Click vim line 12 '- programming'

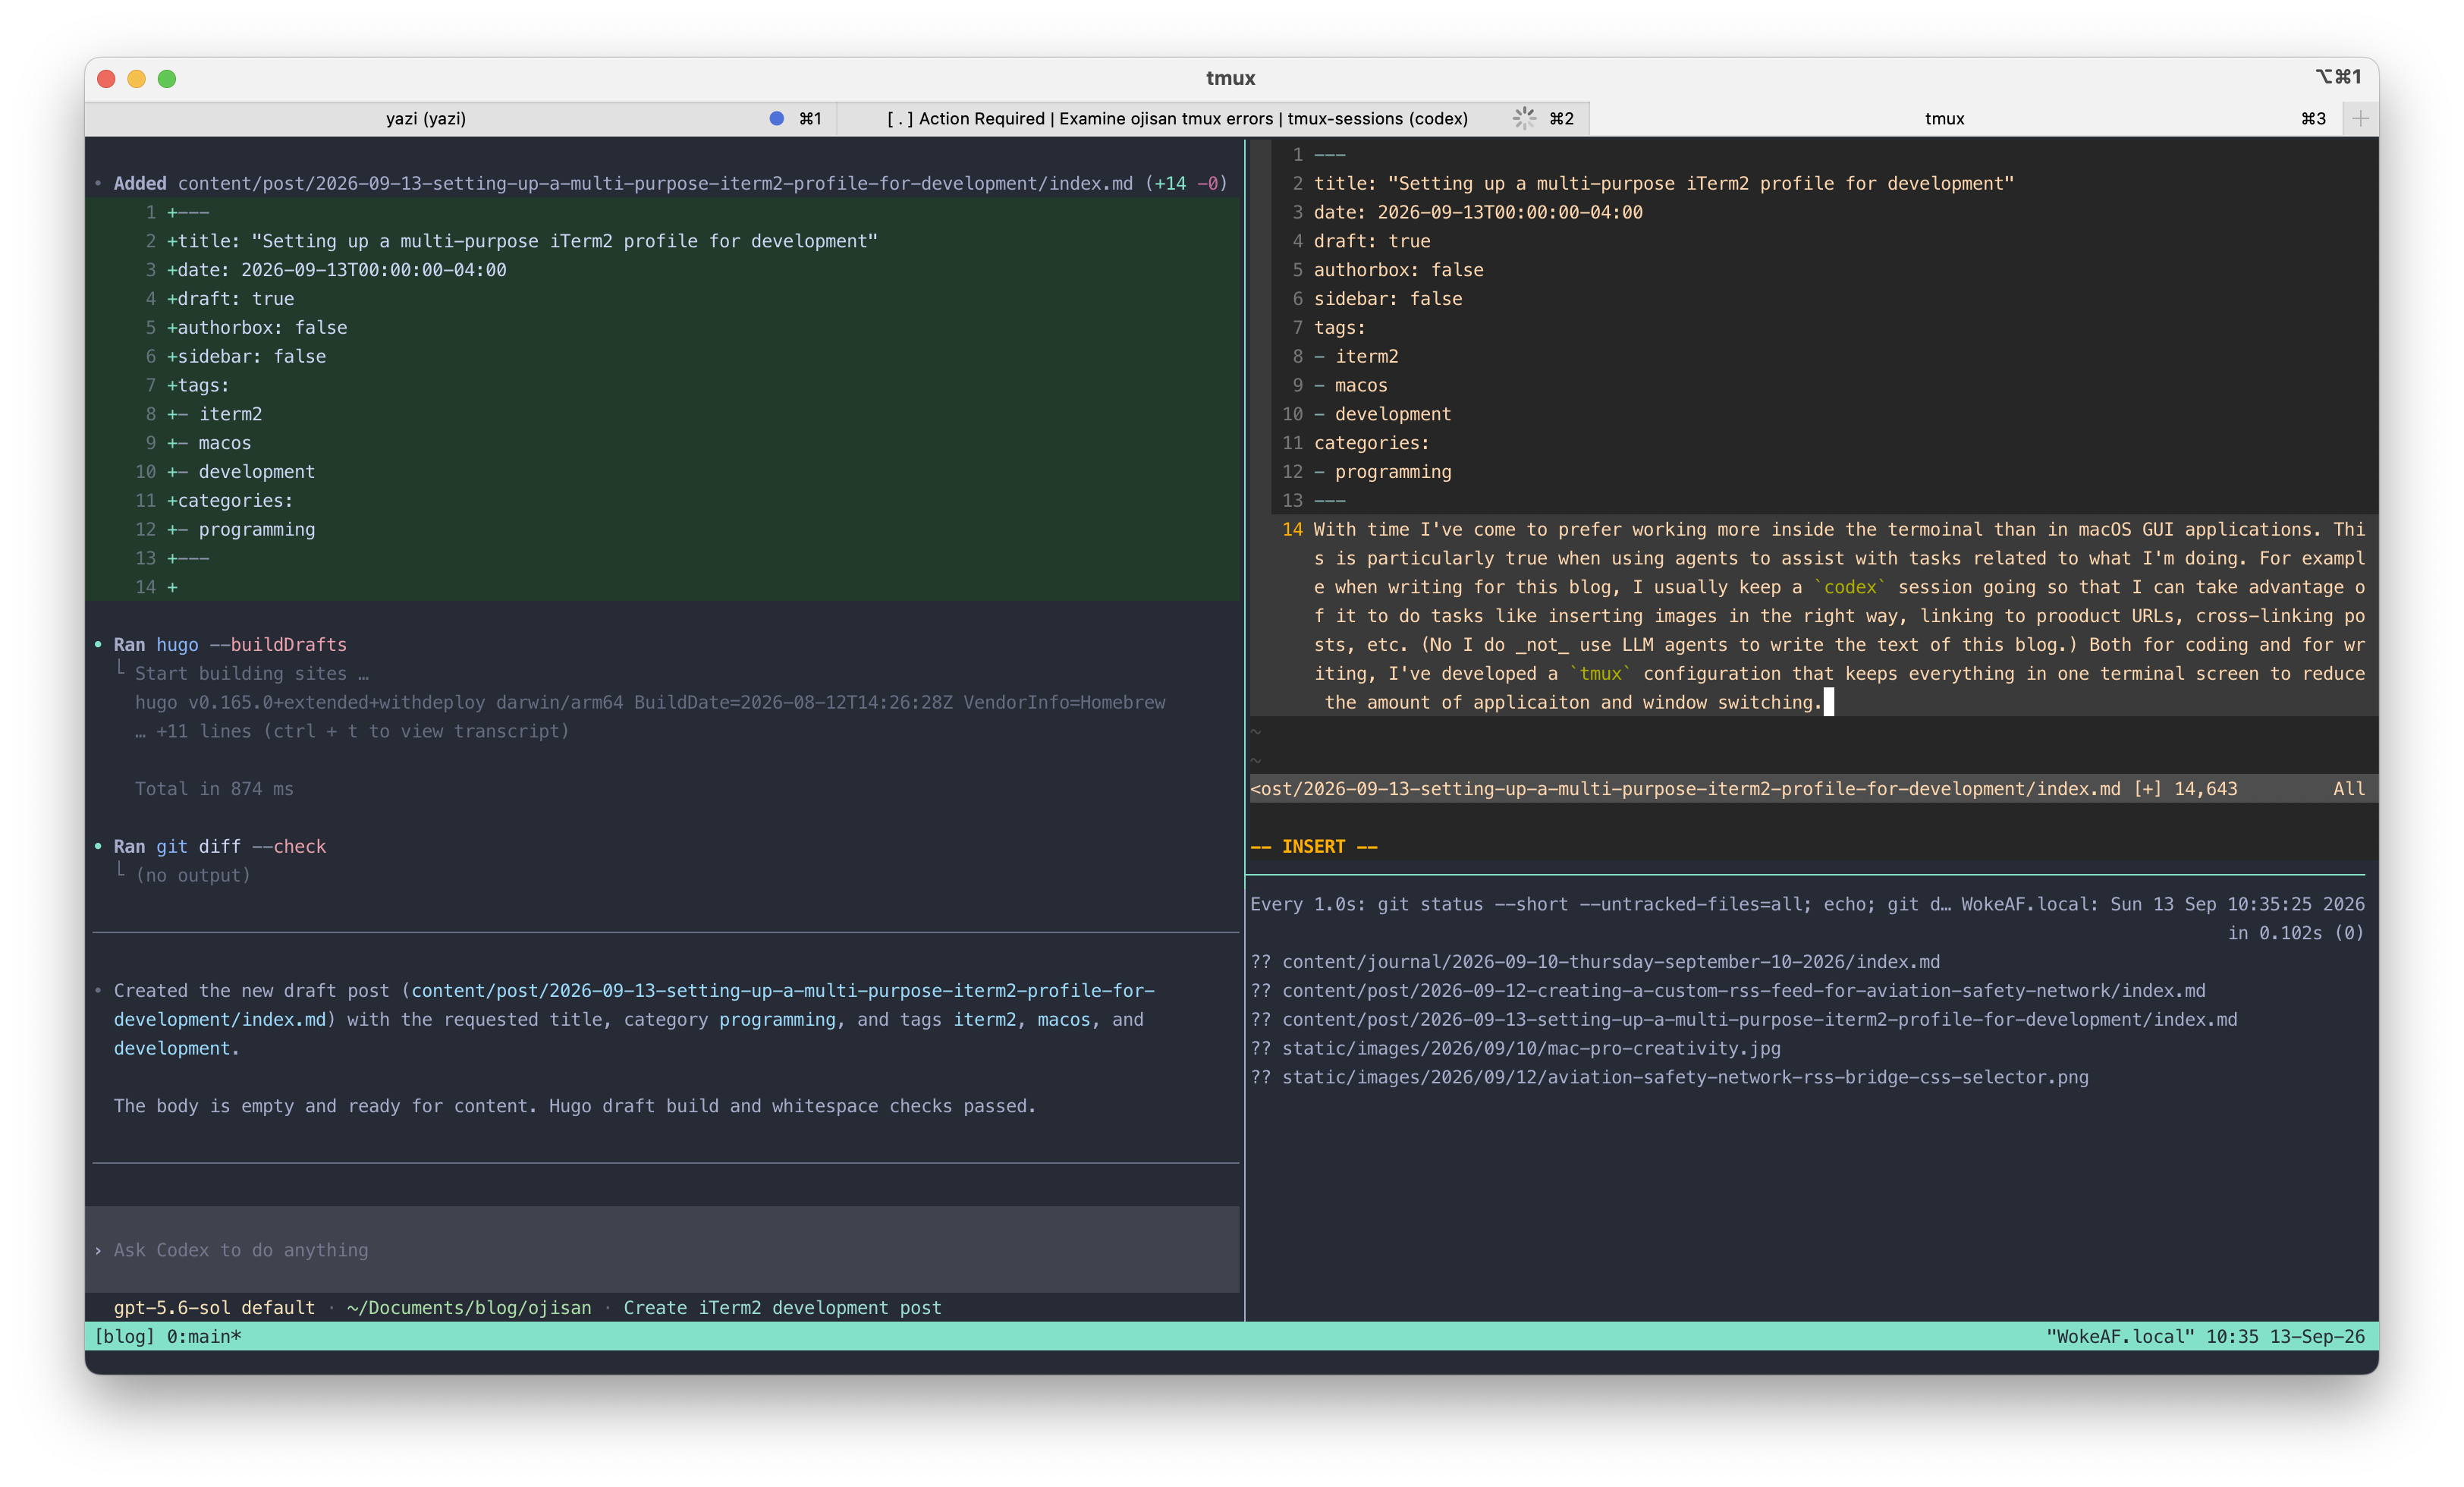(1382, 471)
